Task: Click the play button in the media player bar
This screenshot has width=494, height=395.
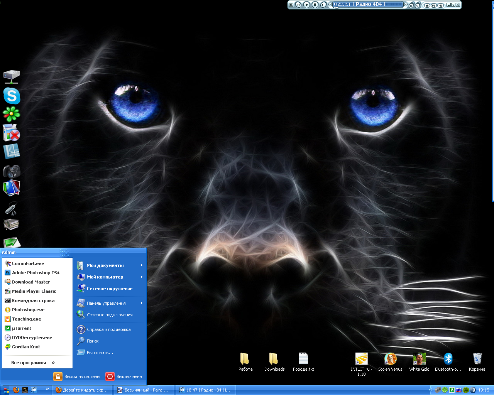Action: click(x=307, y=5)
